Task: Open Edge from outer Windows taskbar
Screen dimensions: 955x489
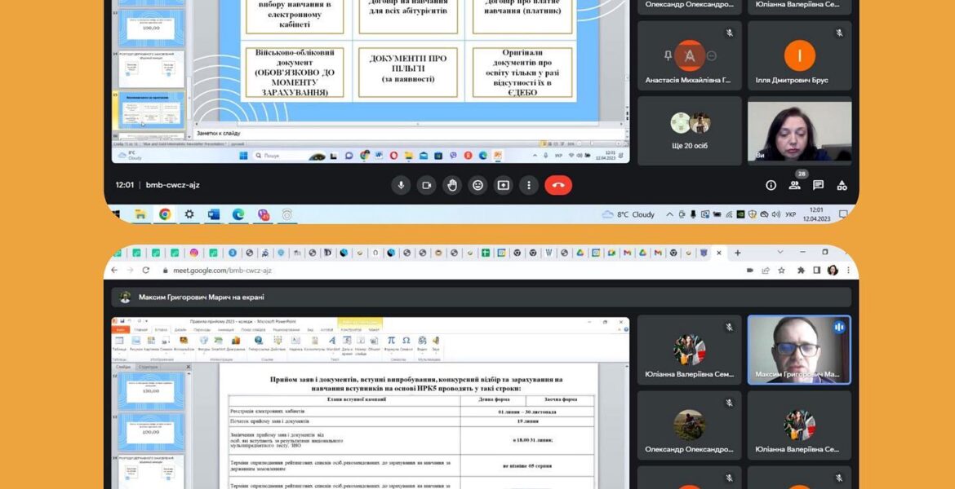Action: 238,214
